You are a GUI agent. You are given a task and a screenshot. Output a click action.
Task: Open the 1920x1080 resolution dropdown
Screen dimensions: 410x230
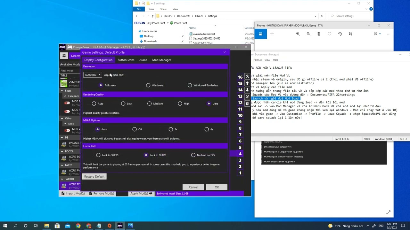coord(92,75)
